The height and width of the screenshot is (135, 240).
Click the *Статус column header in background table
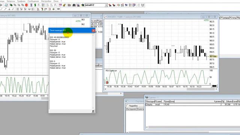tap(233, 18)
